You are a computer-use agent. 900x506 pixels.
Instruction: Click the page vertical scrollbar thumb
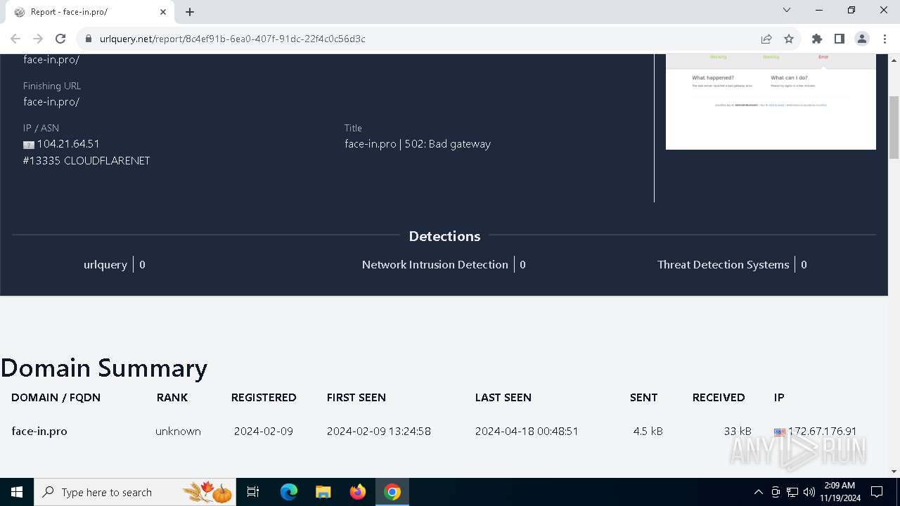point(894,128)
